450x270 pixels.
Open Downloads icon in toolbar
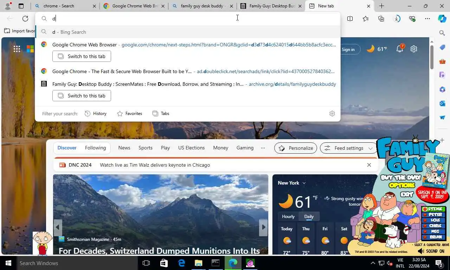pyautogui.click(x=397, y=19)
